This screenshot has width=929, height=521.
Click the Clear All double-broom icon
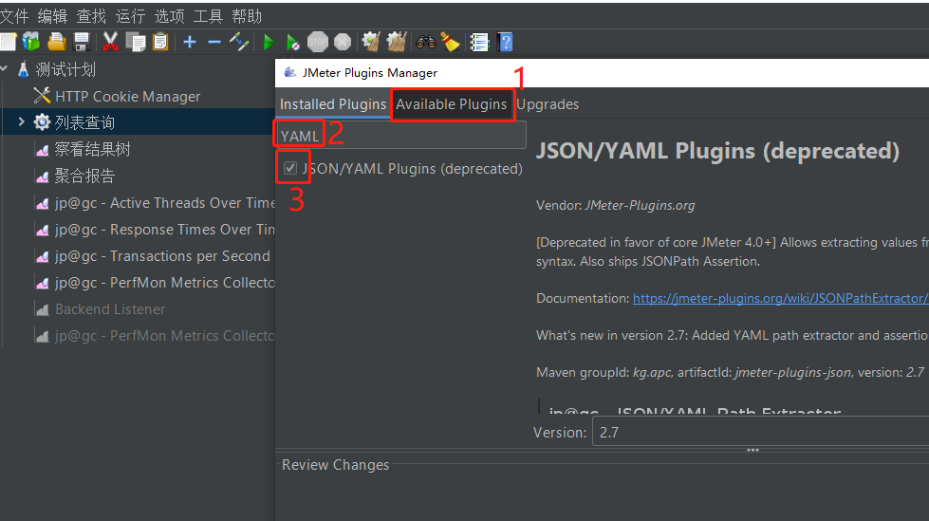(397, 42)
